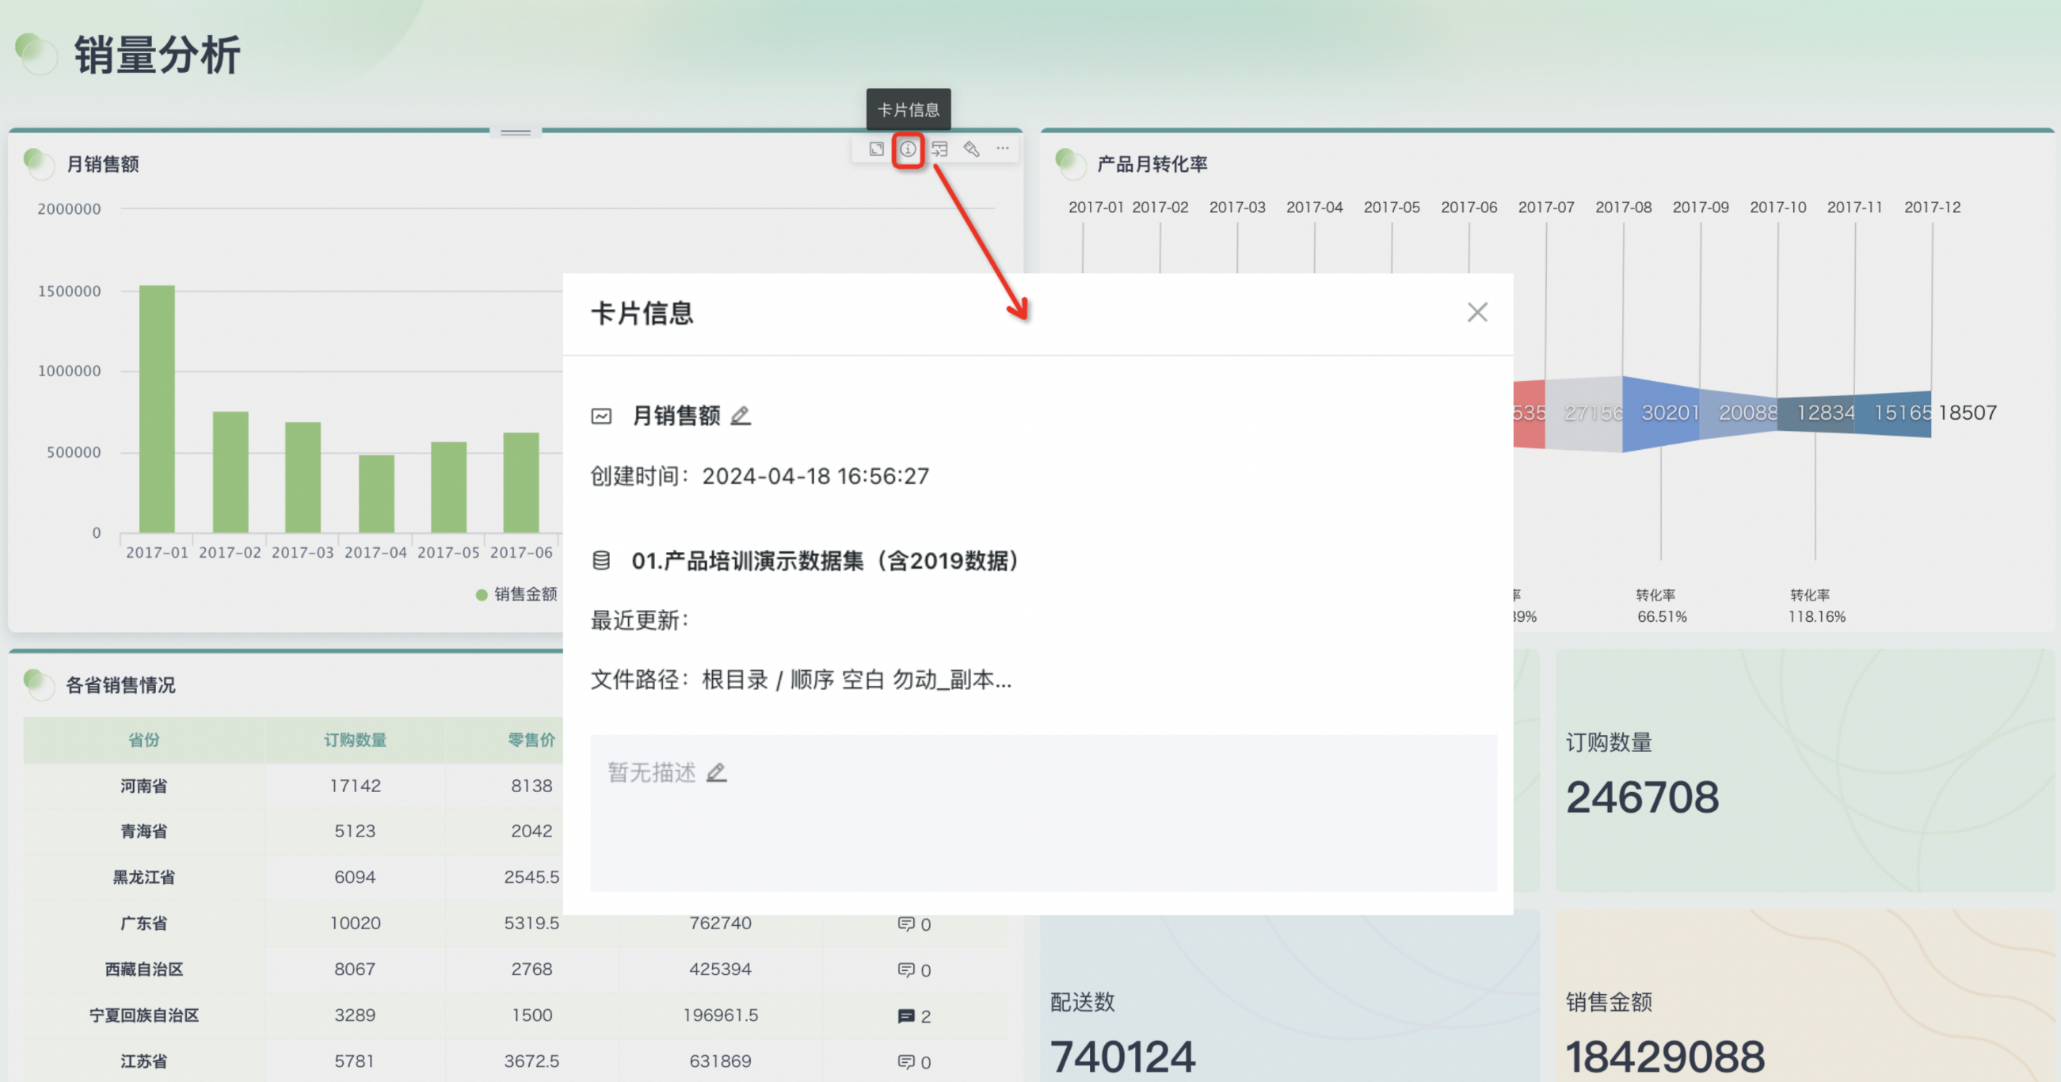Select the 2017-01 bar in 月销售额 chart
2061x1082 pixels.
click(x=157, y=409)
